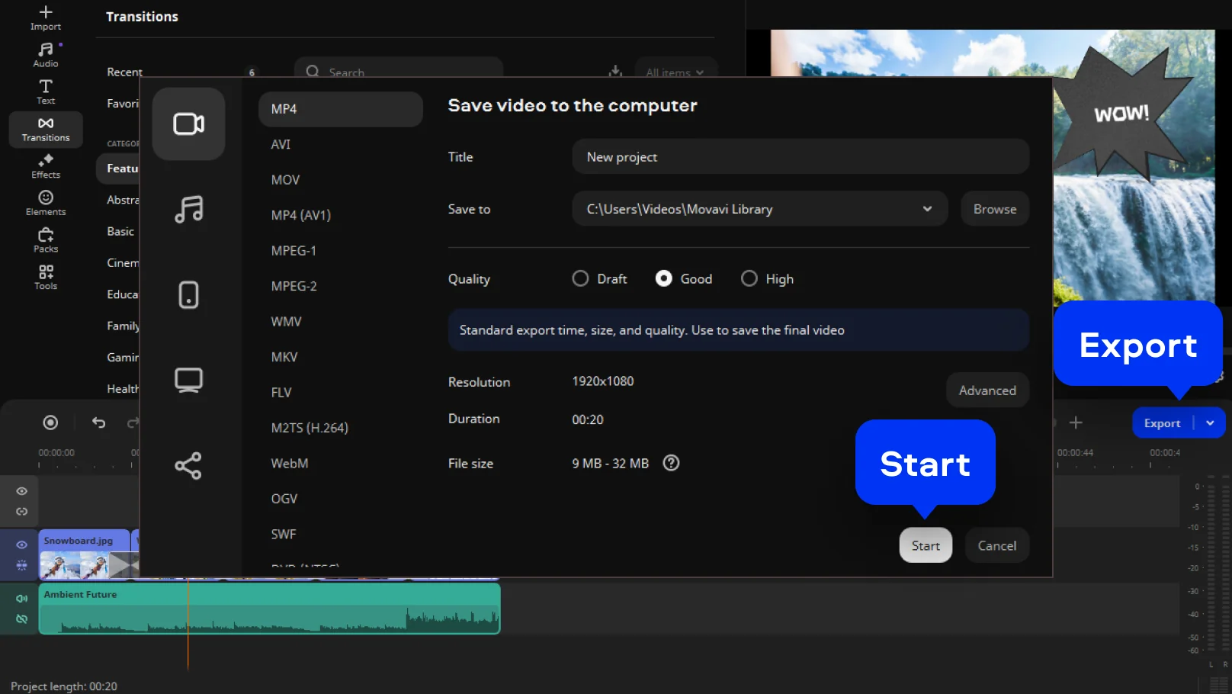Choose MOV format from the list
Image resolution: width=1232 pixels, height=694 pixels.
pos(285,180)
